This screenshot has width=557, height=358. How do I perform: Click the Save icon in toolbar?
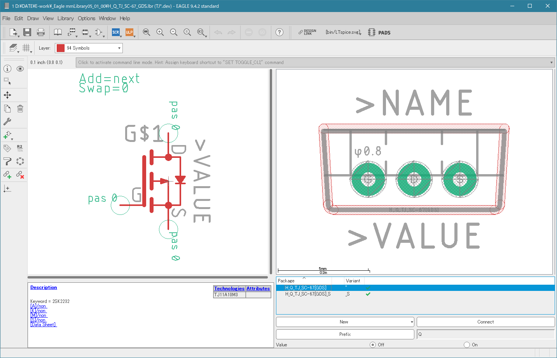(x=27, y=33)
